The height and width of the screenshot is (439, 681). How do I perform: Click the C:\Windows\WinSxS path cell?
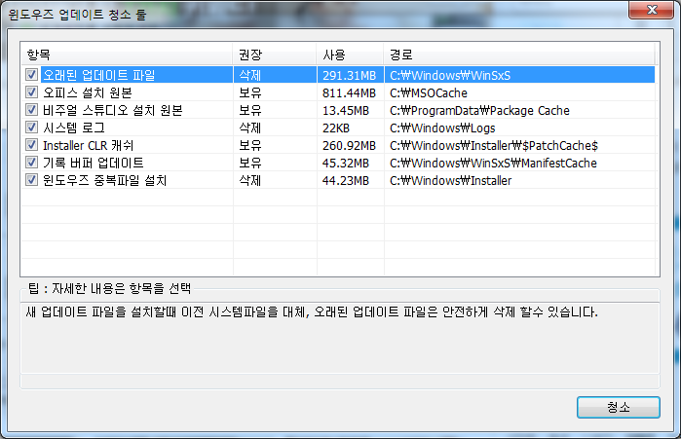point(450,76)
